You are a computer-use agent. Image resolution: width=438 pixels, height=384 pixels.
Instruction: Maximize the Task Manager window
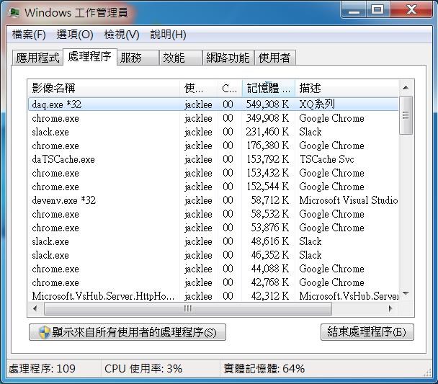click(377, 10)
